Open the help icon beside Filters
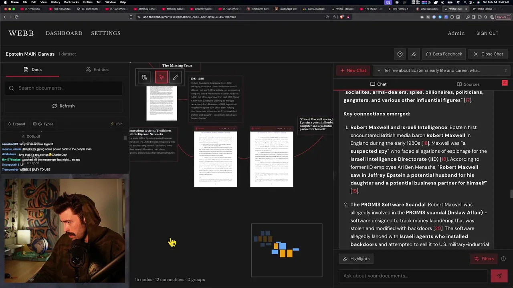This screenshot has height=288, width=513. (503, 259)
